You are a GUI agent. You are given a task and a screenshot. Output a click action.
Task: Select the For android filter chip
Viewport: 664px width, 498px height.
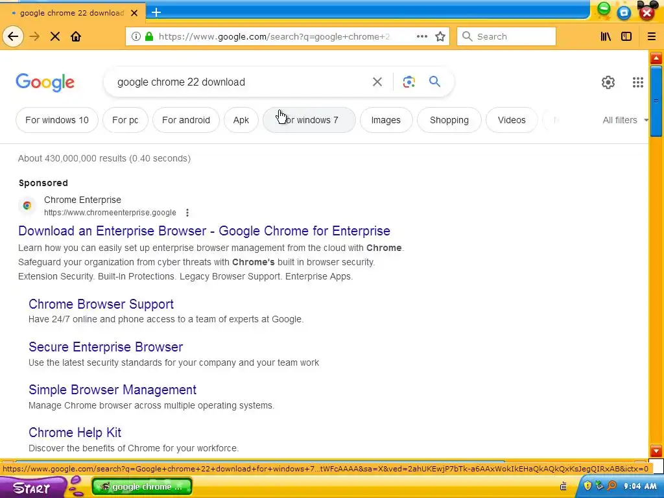186,120
